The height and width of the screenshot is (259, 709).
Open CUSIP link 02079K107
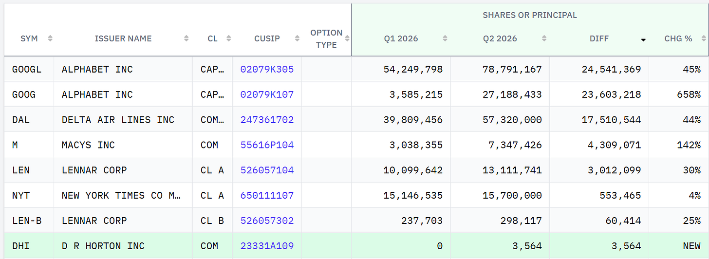pos(267,94)
